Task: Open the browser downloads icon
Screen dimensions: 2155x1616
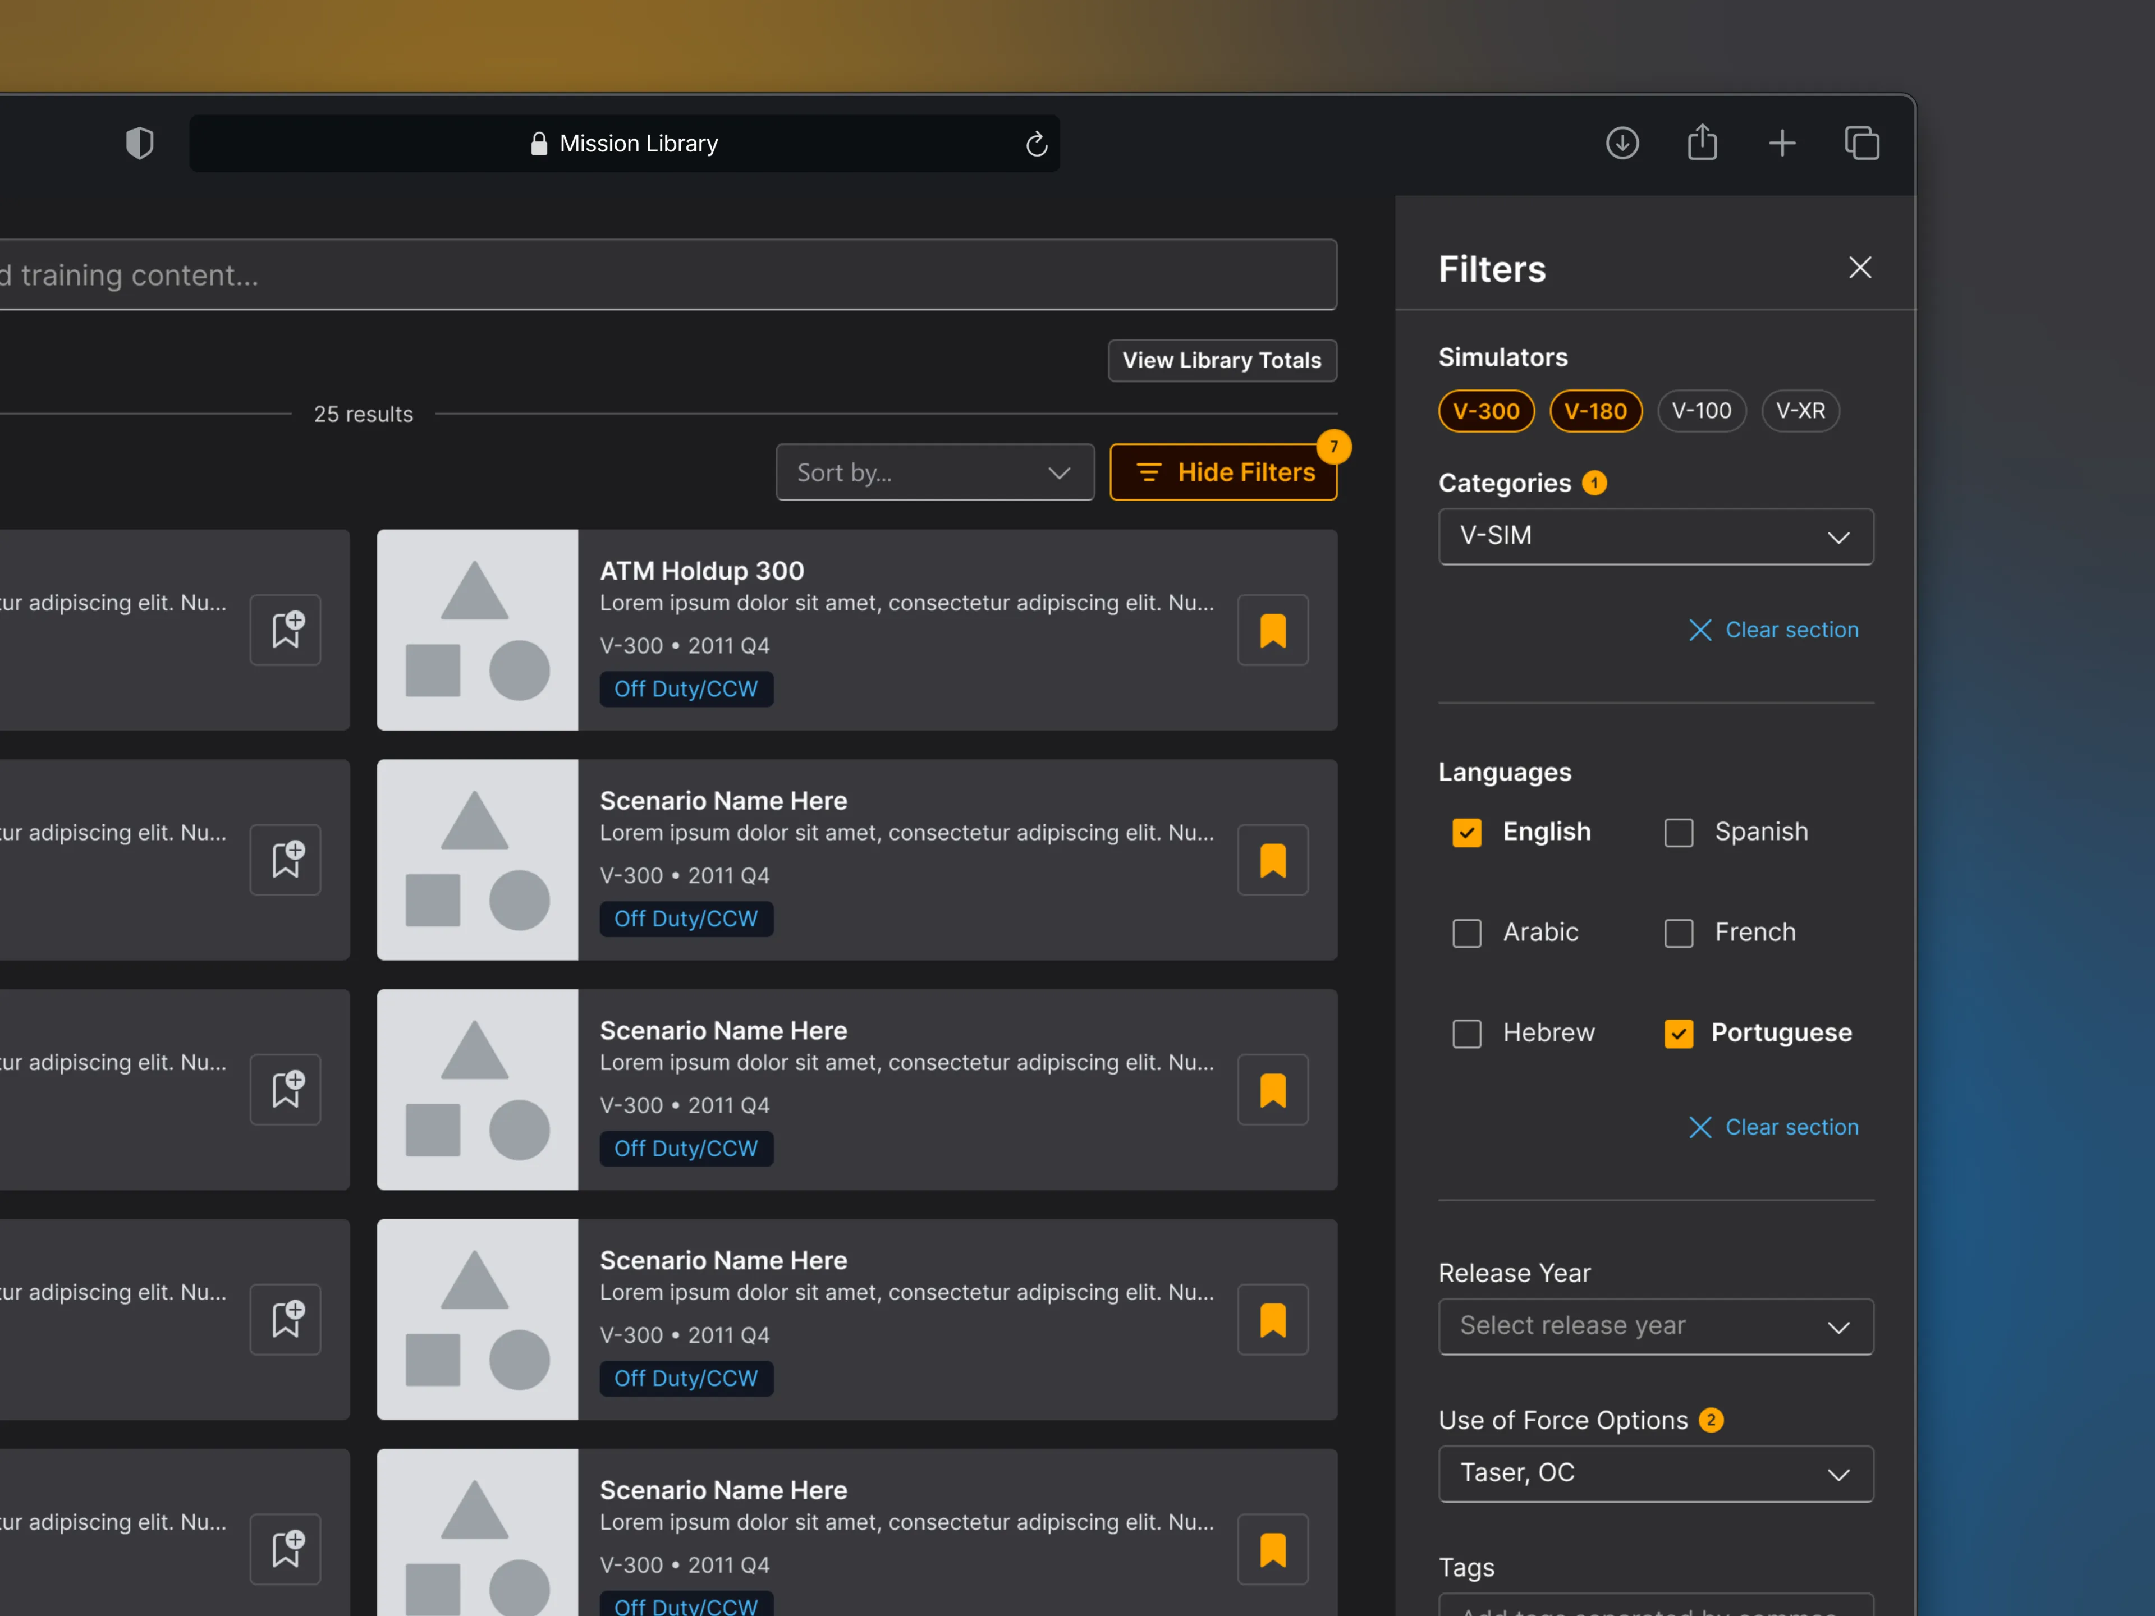Action: 1622,143
